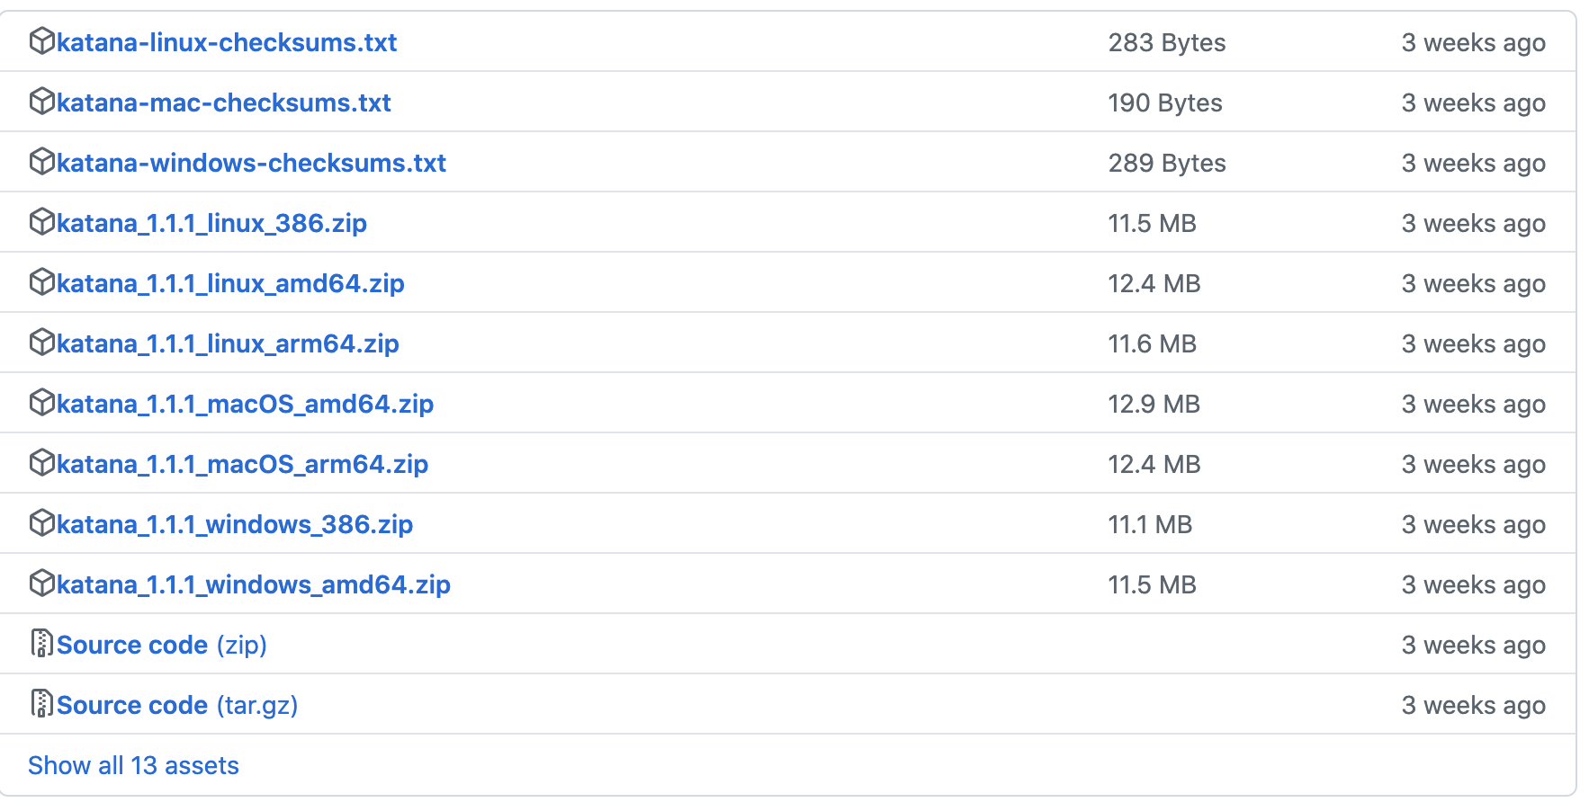Open katana-windows-checksums.txt link

point(251,163)
